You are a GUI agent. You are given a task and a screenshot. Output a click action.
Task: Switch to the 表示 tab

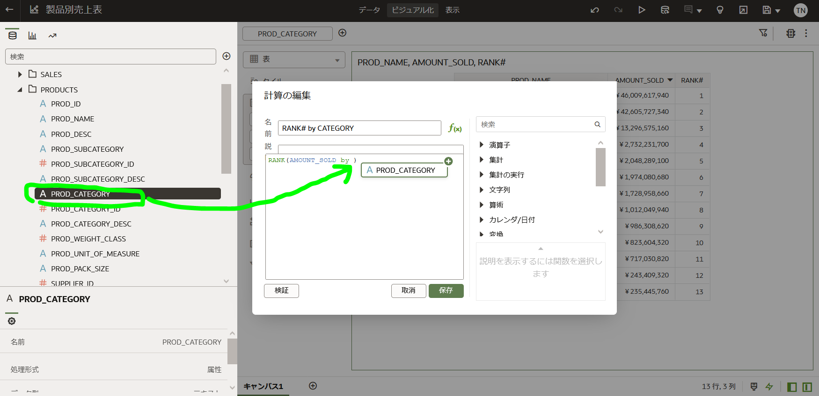[452, 10]
